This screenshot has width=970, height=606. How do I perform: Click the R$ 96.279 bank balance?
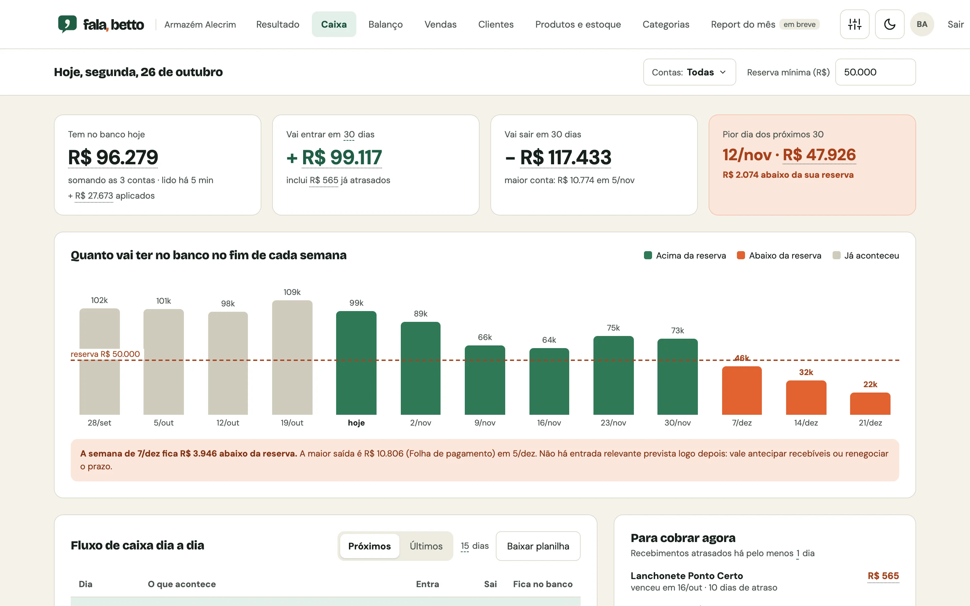click(x=113, y=157)
